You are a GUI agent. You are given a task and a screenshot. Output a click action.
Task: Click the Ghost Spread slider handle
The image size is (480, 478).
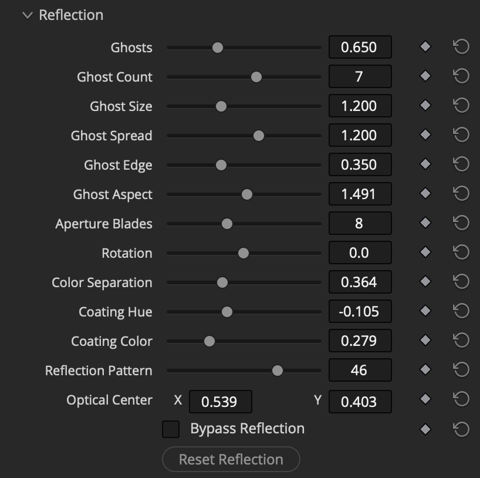[x=259, y=136]
